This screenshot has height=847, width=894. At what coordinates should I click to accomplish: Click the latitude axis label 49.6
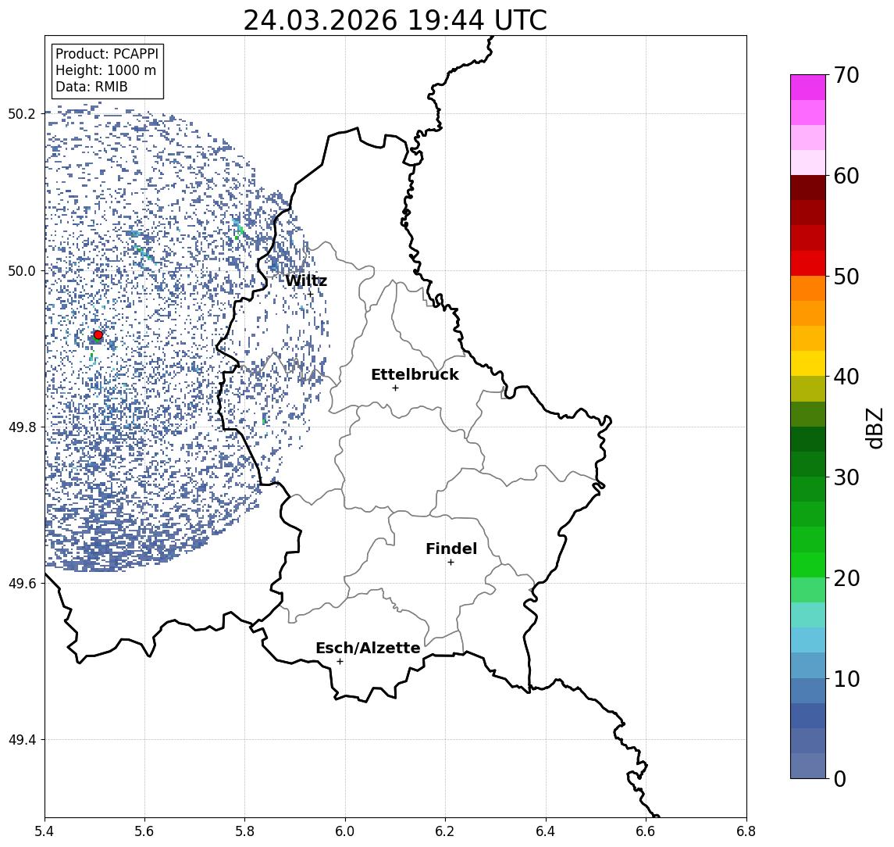21,584
